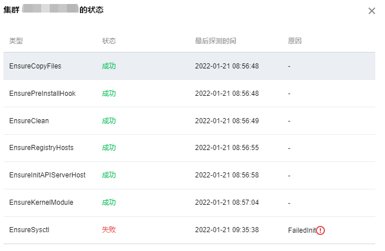Click the red 失败 status text
This screenshot has width=385, height=251.
point(109,230)
